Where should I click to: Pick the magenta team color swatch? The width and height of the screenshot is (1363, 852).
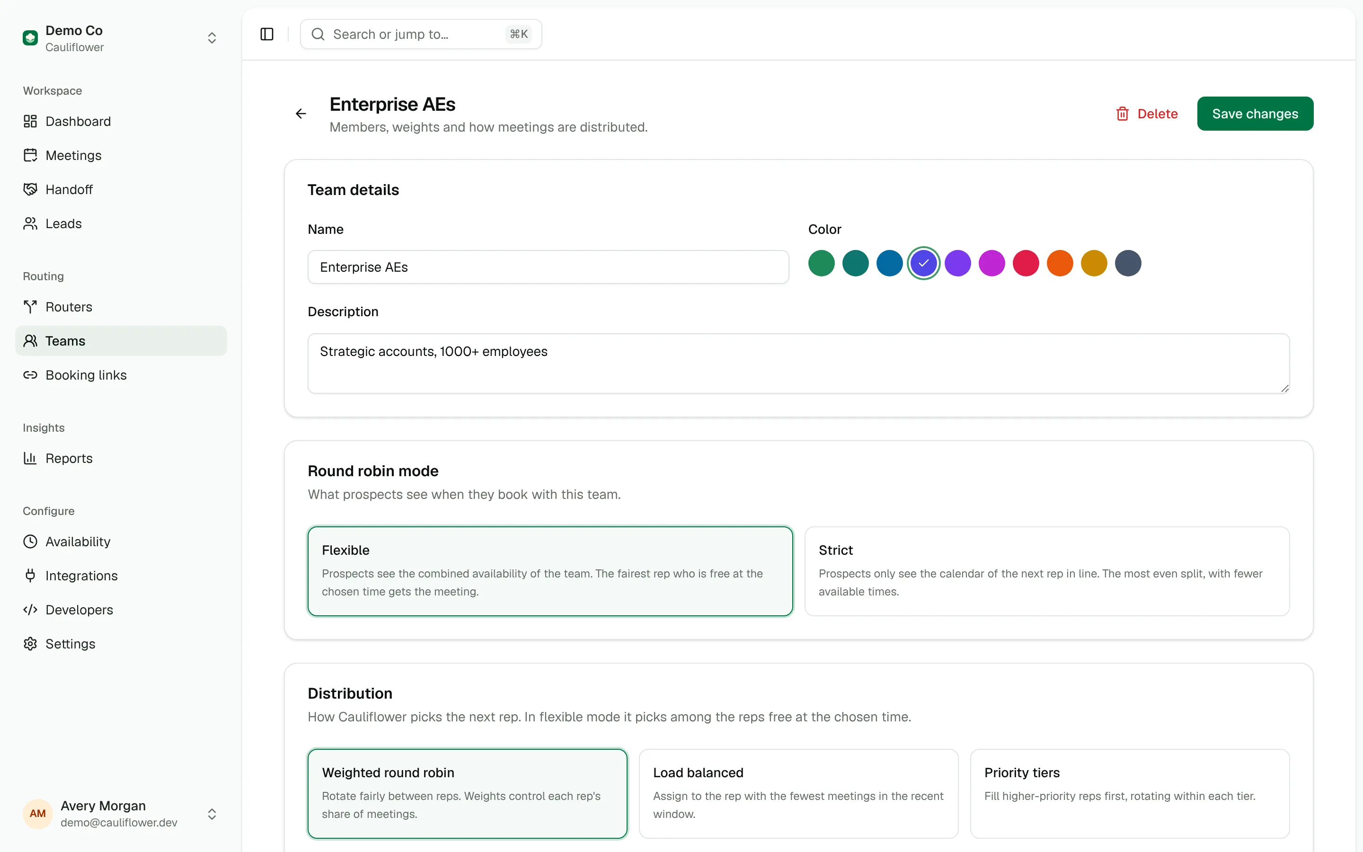point(992,263)
